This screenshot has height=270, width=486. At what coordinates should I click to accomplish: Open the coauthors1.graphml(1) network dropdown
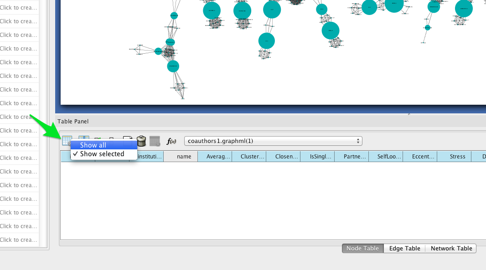pos(273,141)
